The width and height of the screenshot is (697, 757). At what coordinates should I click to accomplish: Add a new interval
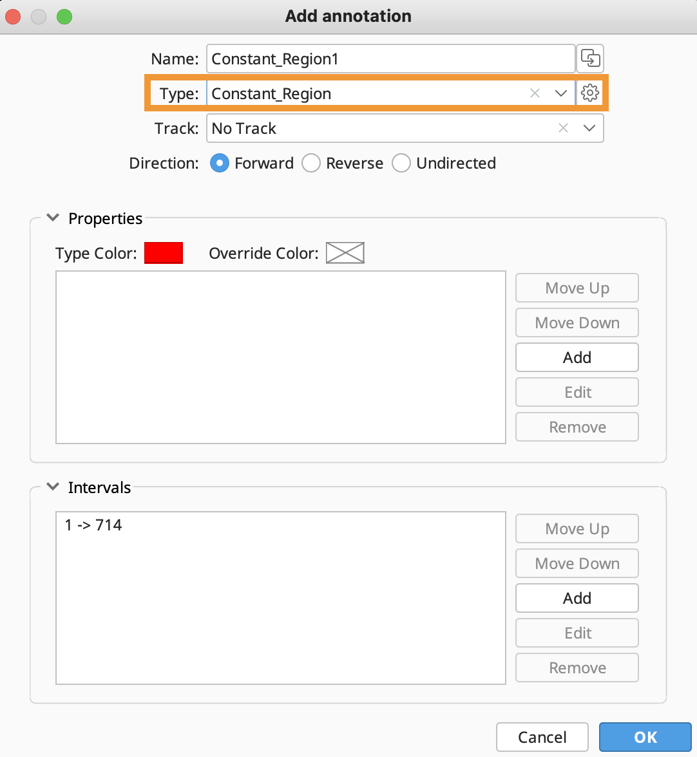577,598
